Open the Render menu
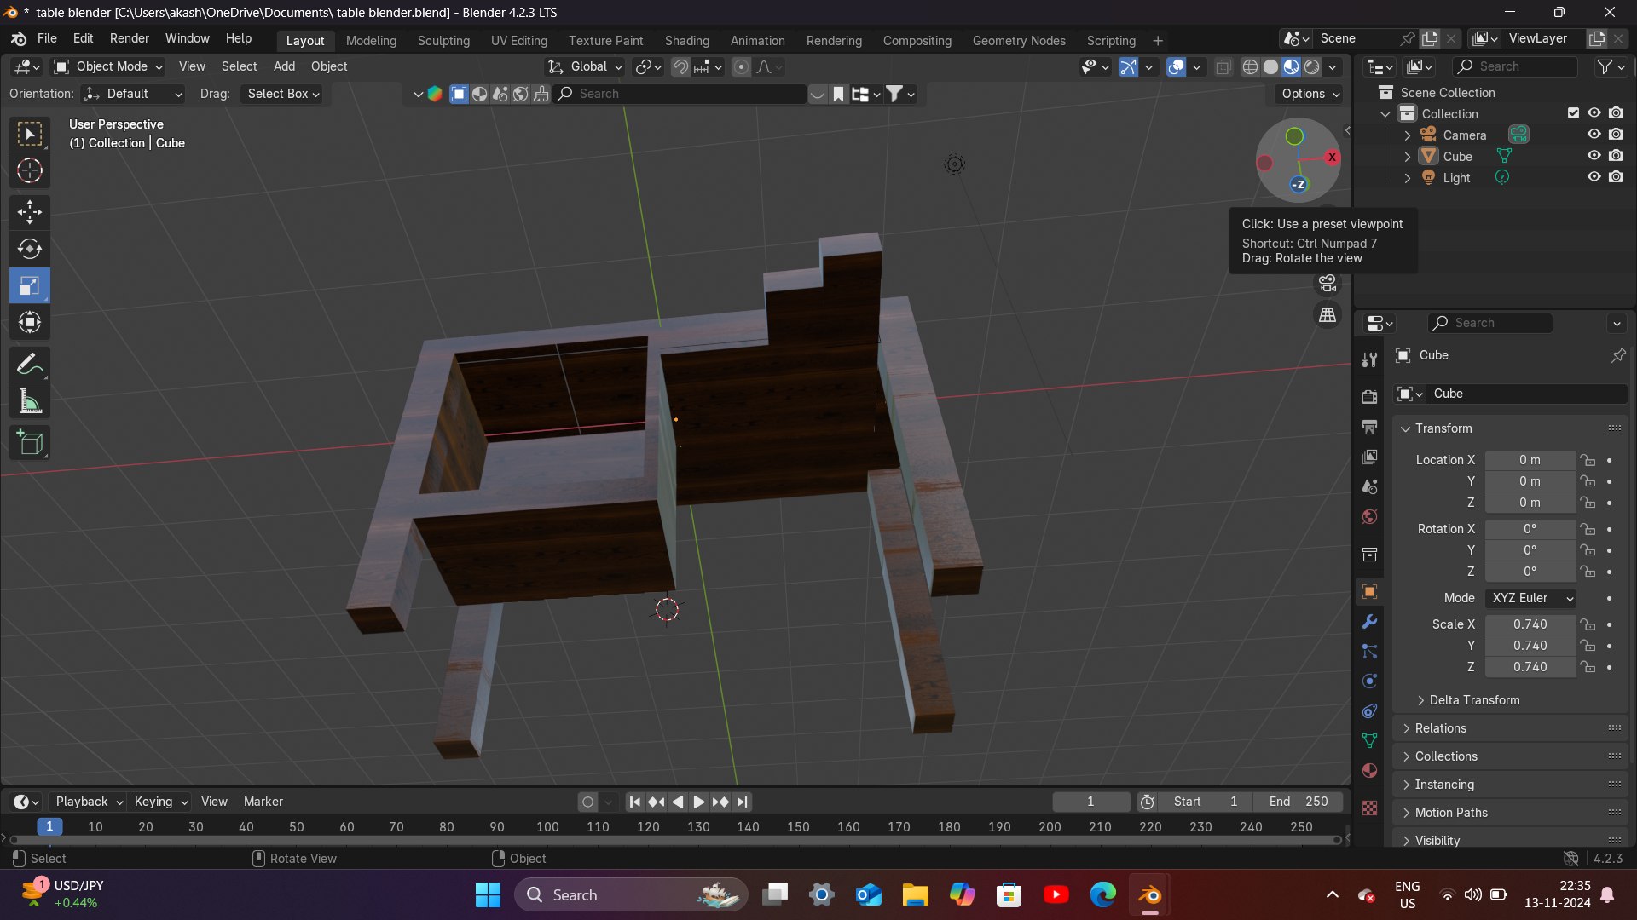 (129, 38)
